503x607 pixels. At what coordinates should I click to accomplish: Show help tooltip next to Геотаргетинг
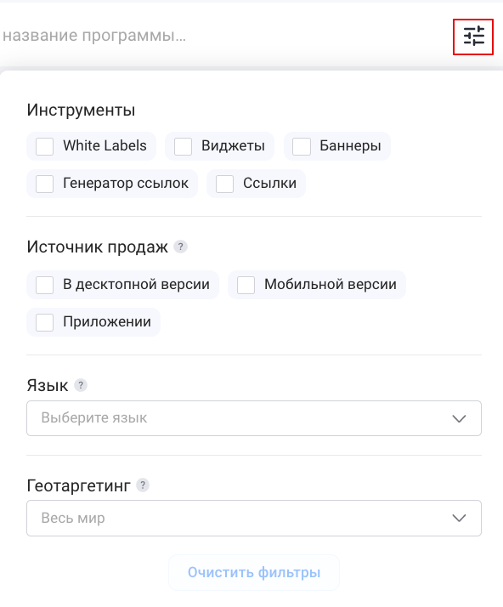[143, 485]
